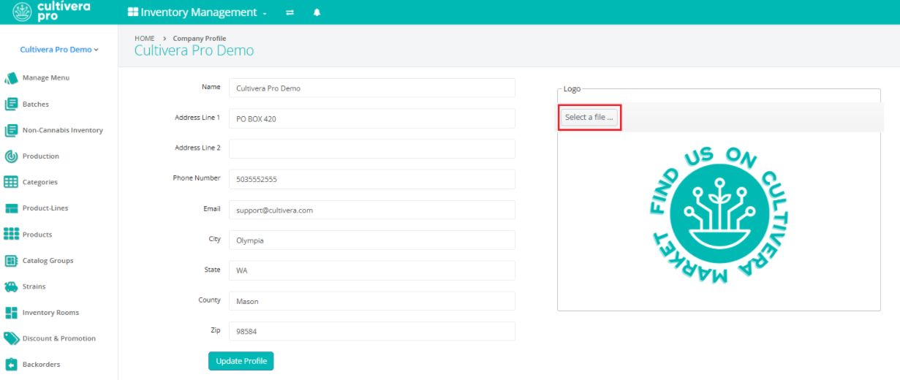
Task: Click the Backorders icon
Action: point(11,365)
